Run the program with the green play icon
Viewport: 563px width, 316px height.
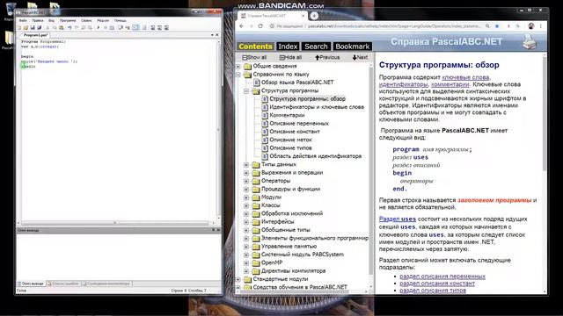point(99,27)
